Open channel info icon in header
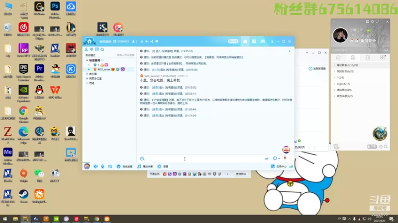Viewport: 398px width, 223px height. click(x=157, y=41)
